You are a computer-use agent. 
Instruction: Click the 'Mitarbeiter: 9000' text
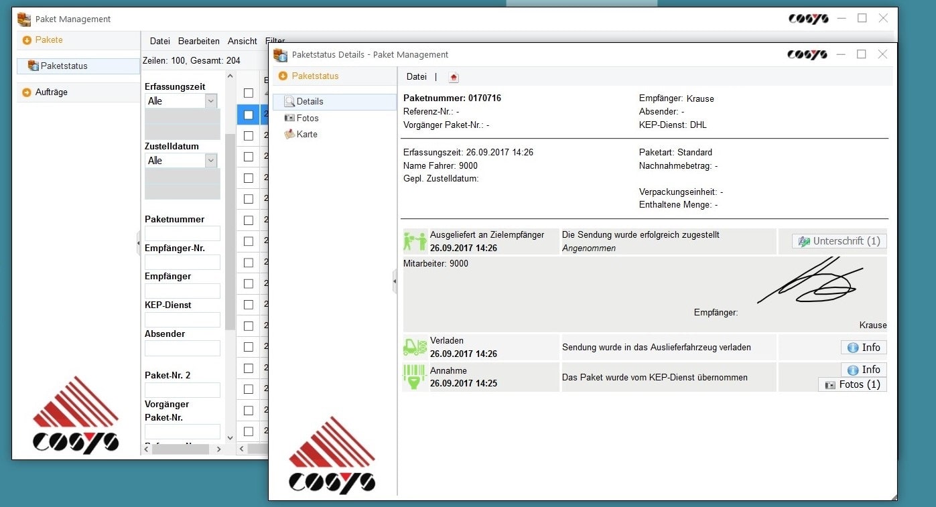436,264
